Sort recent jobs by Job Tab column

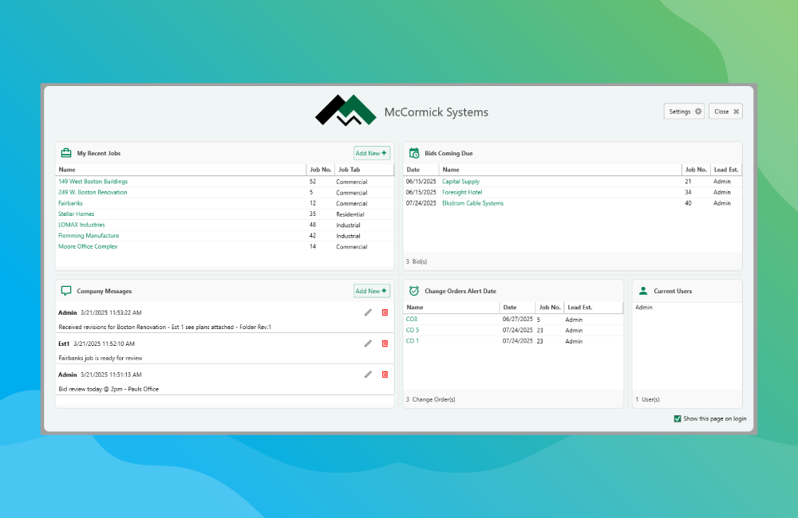click(x=349, y=170)
